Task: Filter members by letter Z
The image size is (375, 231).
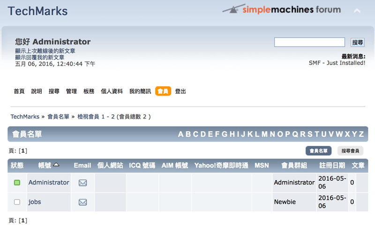Action: (x=361, y=134)
